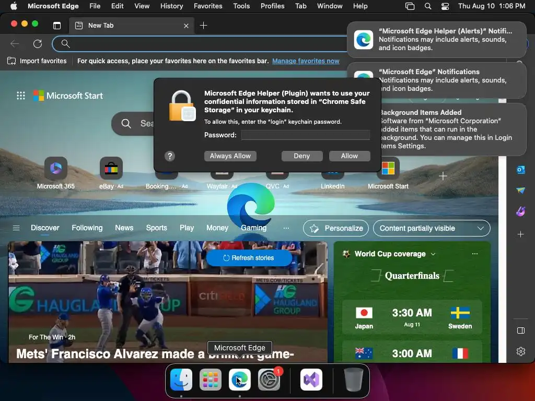The width and height of the screenshot is (535, 401).
Task: Click Allow in keychain dialog
Action: 350,156
